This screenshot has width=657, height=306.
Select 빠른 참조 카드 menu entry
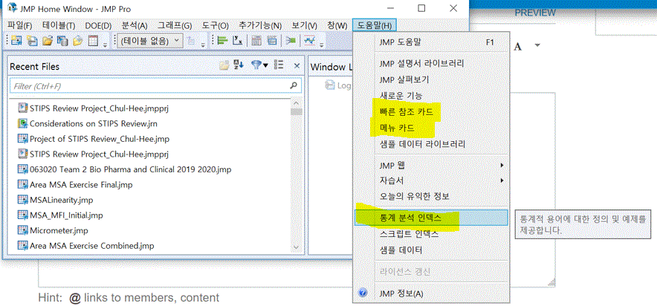pos(432,112)
